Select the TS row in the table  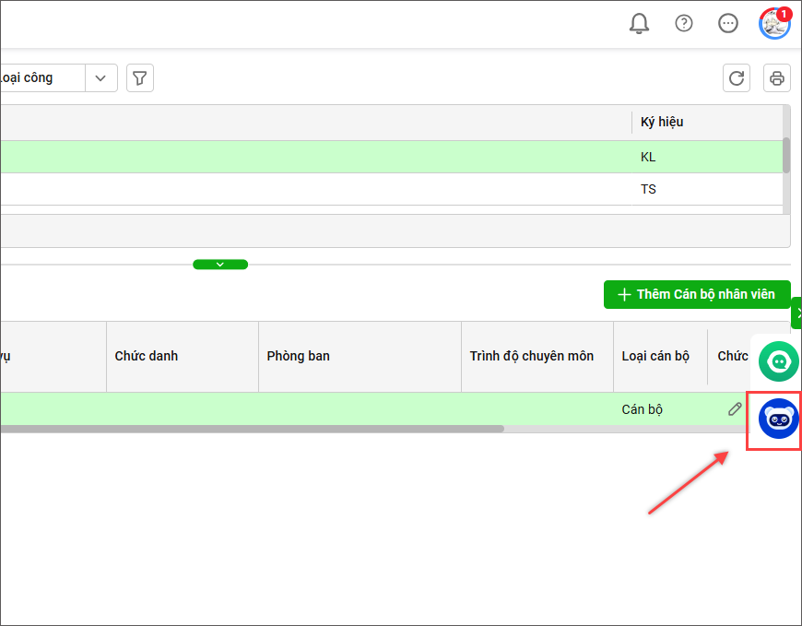click(369, 189)
